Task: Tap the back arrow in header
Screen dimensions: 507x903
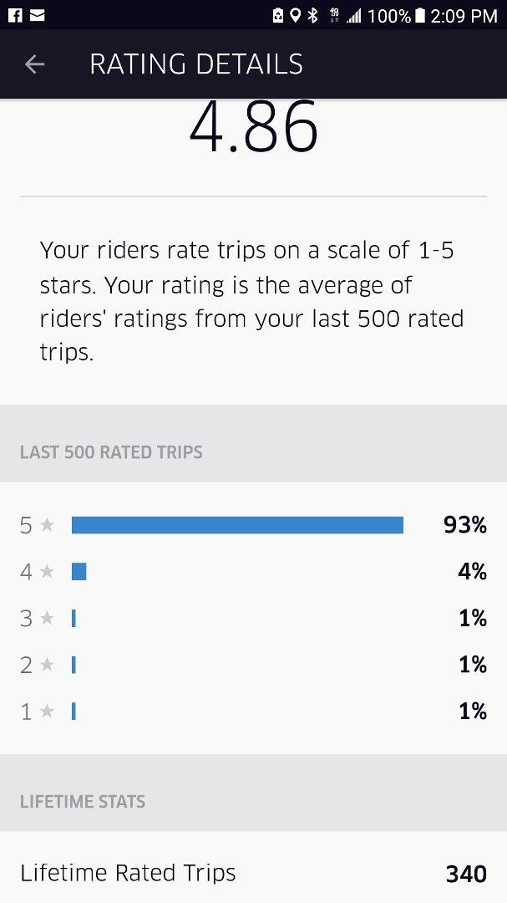Action: tap(34, 64)
